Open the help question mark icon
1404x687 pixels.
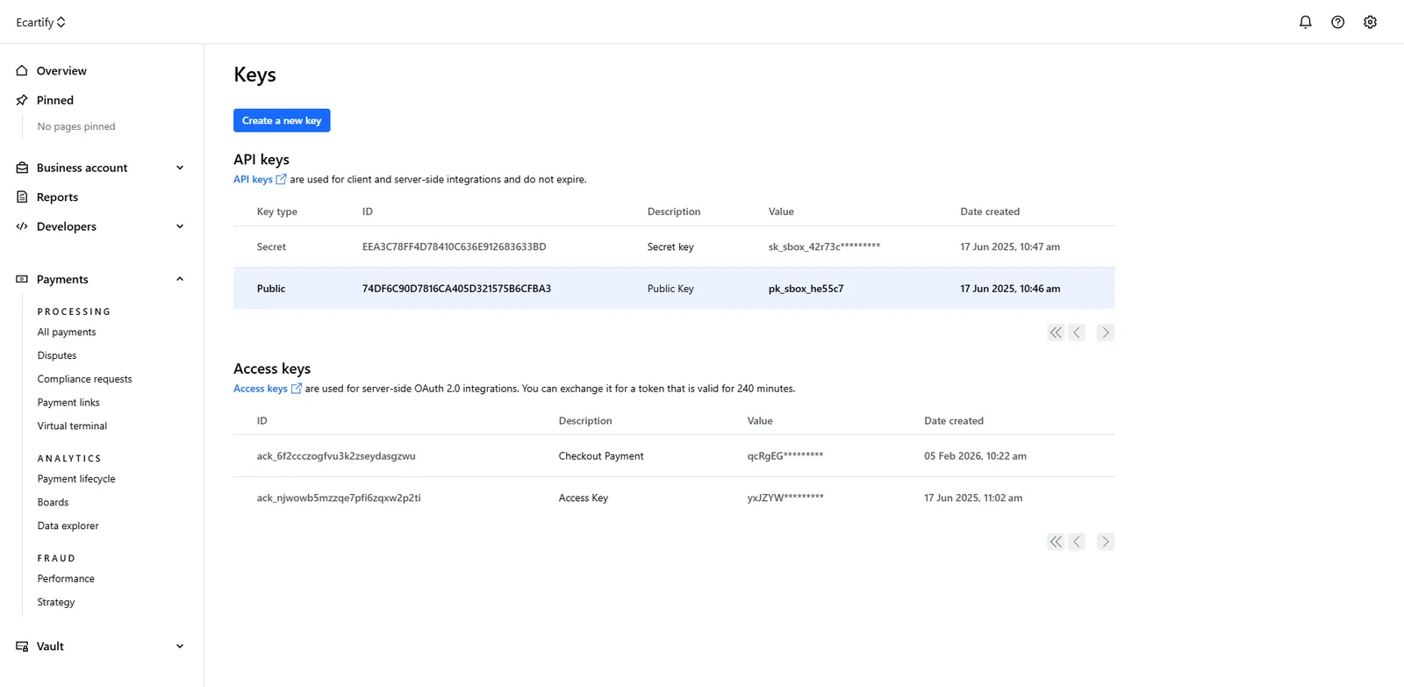point(1337,22)
